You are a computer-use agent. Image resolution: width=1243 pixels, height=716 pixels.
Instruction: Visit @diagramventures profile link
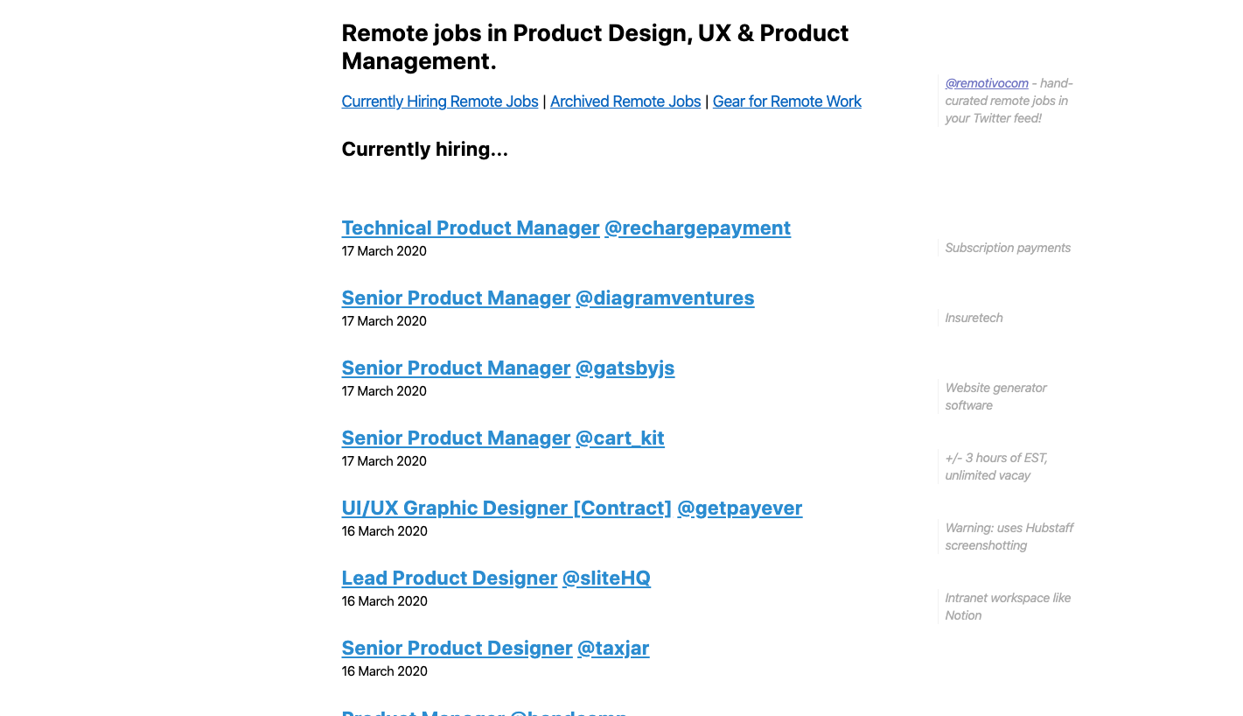(x=665, y=298)
